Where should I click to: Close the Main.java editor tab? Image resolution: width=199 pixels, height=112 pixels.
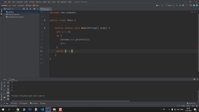point(51,9)
